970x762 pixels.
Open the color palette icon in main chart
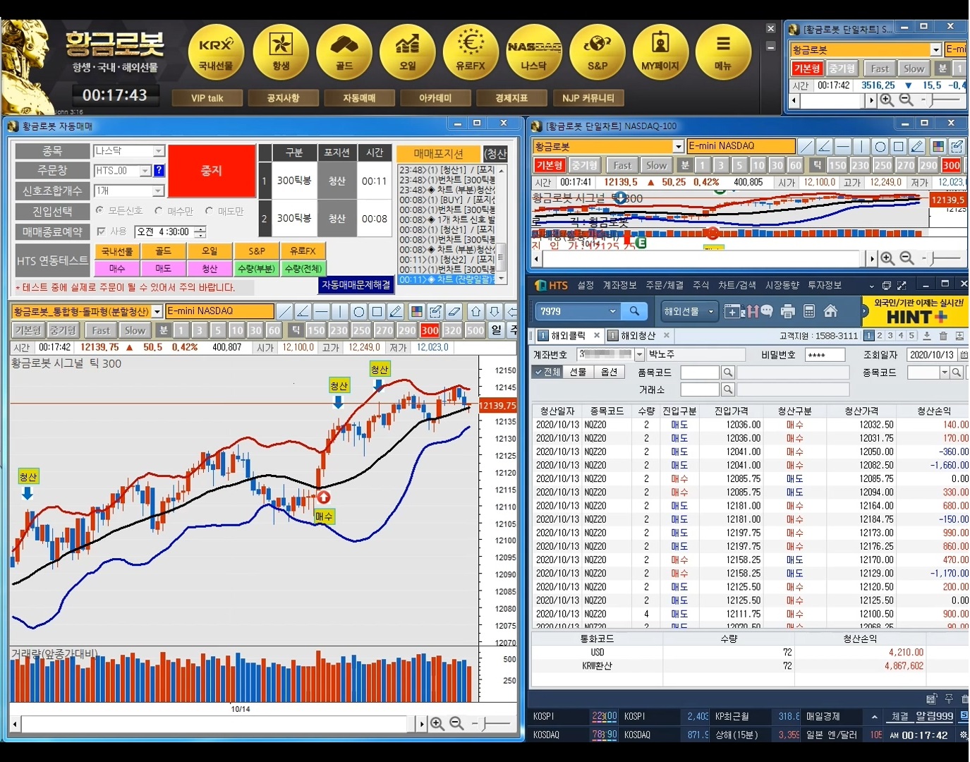[x=417, y=311]
